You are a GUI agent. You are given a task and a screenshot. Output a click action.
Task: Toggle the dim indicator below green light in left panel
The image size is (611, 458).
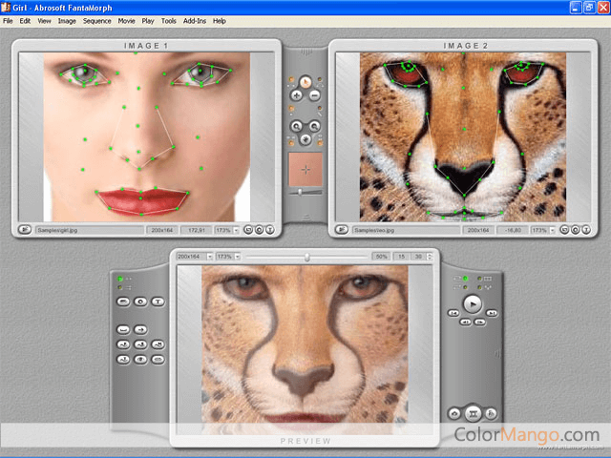click(x=120, y=288)
